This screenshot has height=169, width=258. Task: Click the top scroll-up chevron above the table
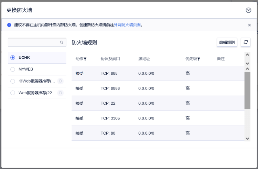247,55
